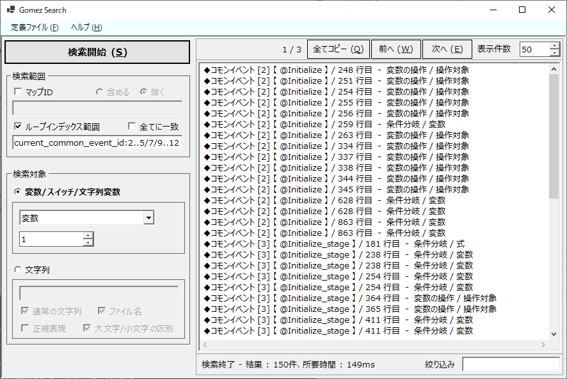Go to next page with 次へ button
567x379 pixels.
coord(447,49)
